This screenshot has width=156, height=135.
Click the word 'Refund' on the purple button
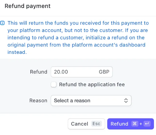[x=120, y=124]
